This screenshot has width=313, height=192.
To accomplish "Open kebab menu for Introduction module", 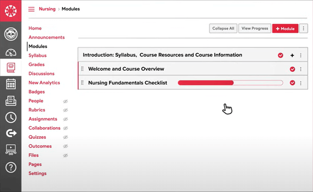I will [x=301, y=55].
